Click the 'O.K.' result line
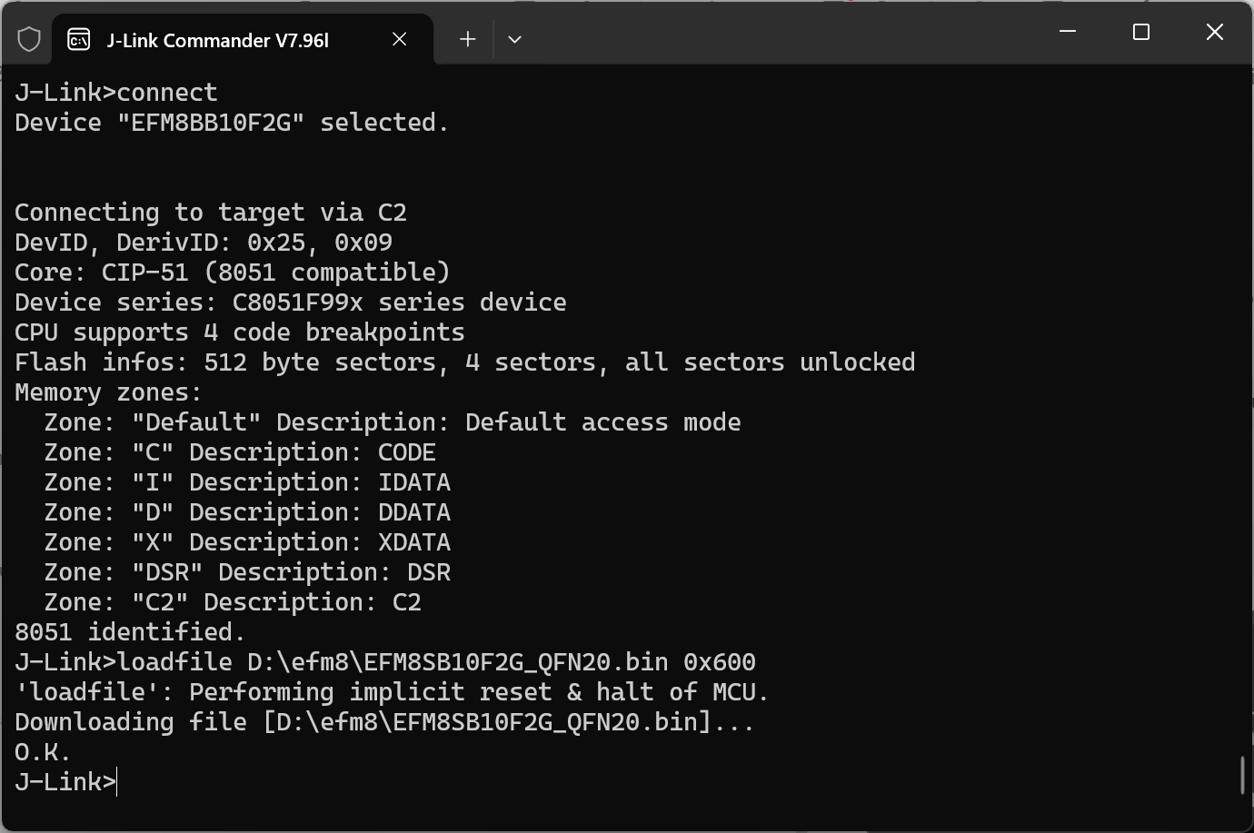 click(x=43, y=752)
